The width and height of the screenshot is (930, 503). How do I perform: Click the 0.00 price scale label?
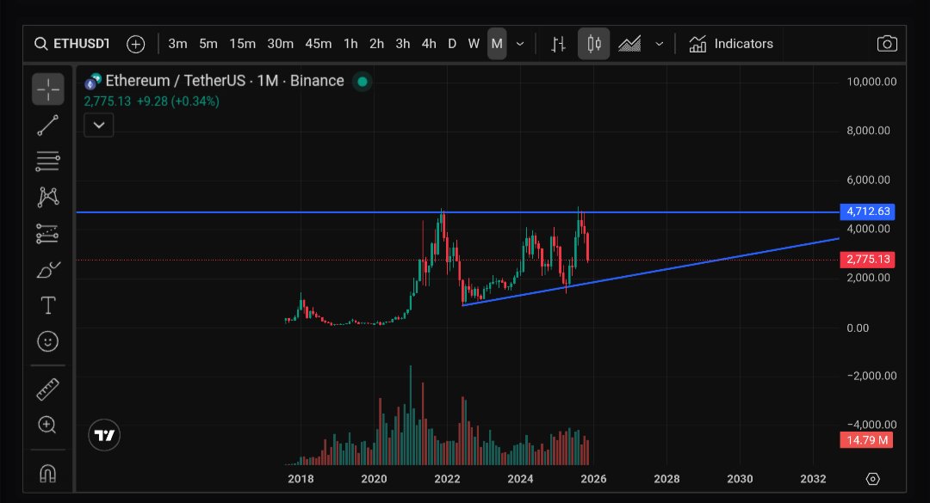[x=858, y=328]
